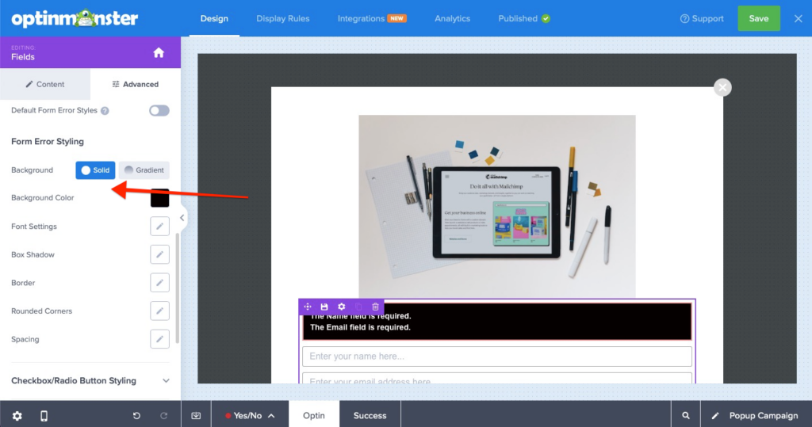The width and height of the screenshot is (812, 427).
Task: Click Popup Campaign name editor
Action: pyautogui.click(x=756, y=416)
